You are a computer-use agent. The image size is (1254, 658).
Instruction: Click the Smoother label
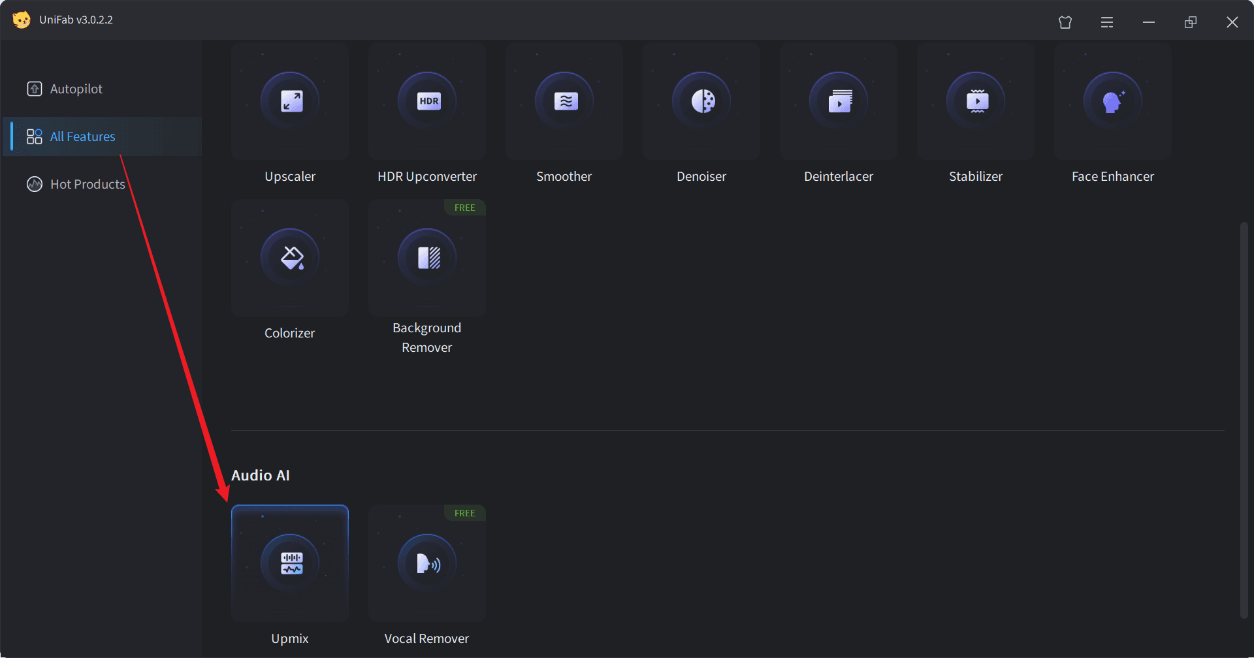tap(564, 176)
